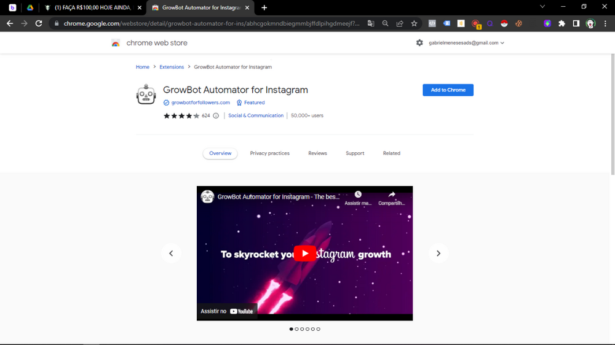This screenshot has height=345, width=615.
Task: Open the Privacy practices tab
Action: (x=269, y=153)
